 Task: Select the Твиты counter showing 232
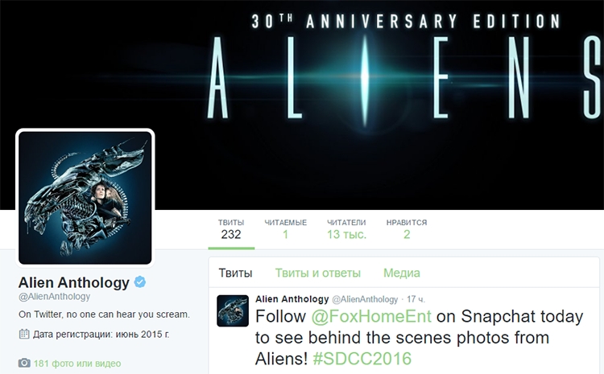231,229
